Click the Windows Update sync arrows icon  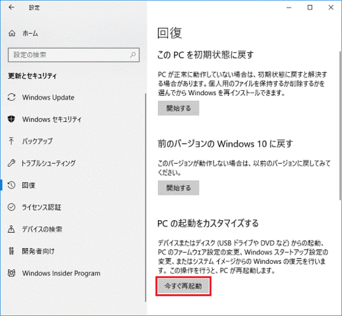click(x=11, y=97)
